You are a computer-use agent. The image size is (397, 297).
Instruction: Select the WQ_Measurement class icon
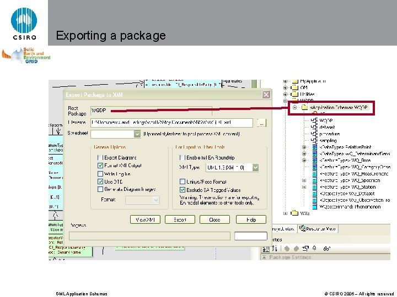click(315, 173)
